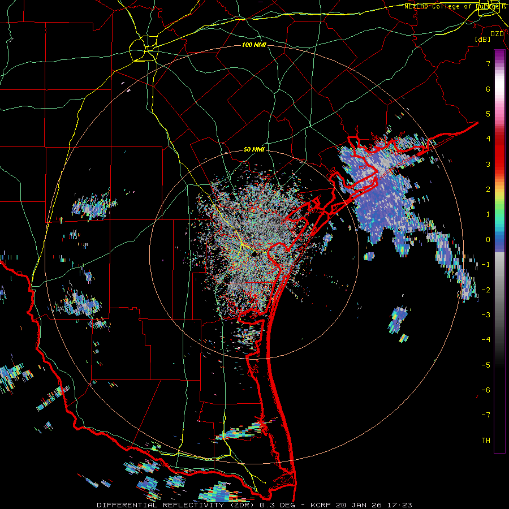Click the "7" value on the dB scale
509x509 pixels.
point(488,63)
